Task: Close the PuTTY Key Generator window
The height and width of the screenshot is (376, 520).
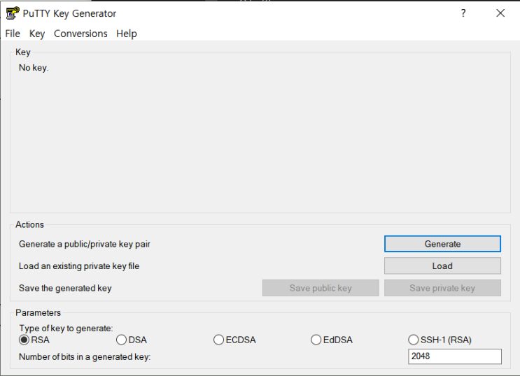Action: tap(500, 13)
